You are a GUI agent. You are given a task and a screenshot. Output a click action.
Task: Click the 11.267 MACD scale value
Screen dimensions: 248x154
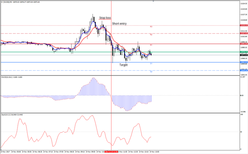[x=243, y=77]
